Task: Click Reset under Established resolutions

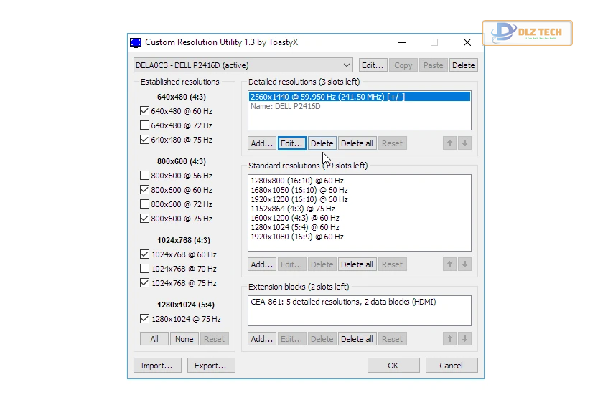Action: click(214, 338)
